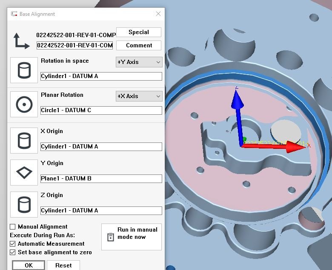
Task: Click the Z Origin cylinder icon
Action: pyautogui.click(x=24, y=204)
